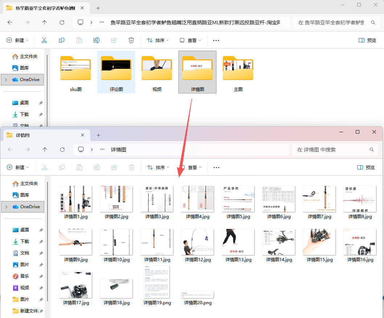The width and height of the screenshot is (384, 318).
Task: Open the 新建 new-item menu in the 详情图 window
Action: point(17,167)
